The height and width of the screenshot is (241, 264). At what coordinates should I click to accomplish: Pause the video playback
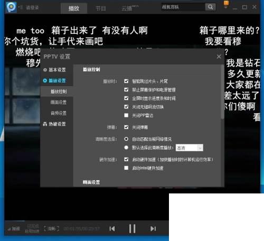point(132,229)
